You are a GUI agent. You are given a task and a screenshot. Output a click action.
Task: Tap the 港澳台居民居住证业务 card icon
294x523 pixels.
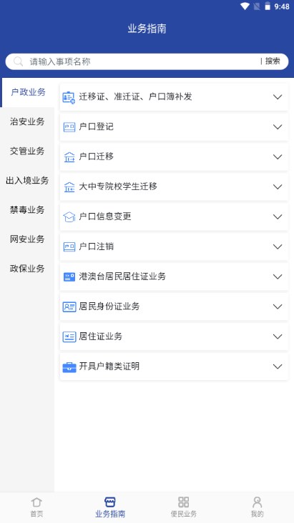69,277
